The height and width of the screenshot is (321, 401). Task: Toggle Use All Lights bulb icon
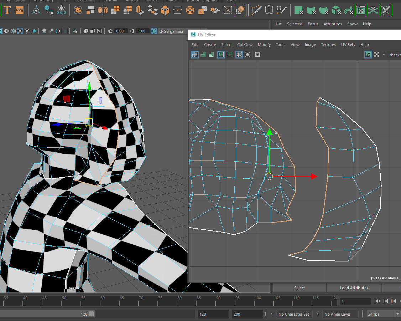pos(27,31)
